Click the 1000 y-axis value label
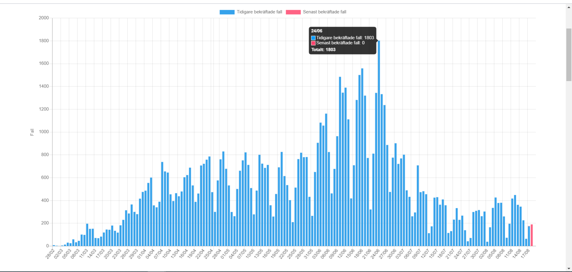 point(43,132)
